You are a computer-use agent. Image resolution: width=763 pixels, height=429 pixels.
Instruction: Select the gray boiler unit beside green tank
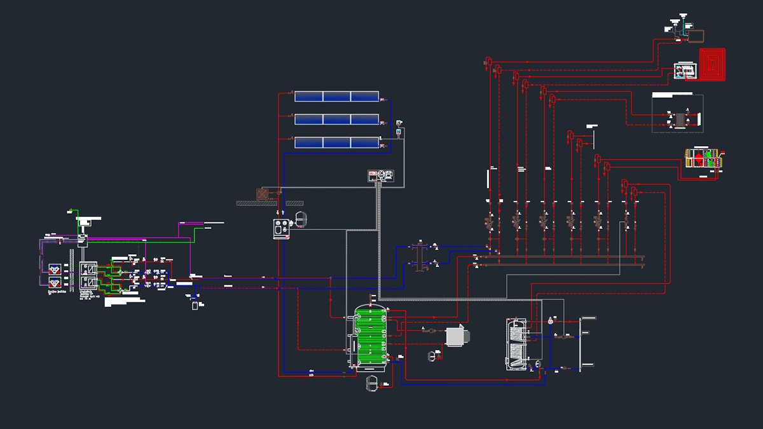tap(455, 337)
